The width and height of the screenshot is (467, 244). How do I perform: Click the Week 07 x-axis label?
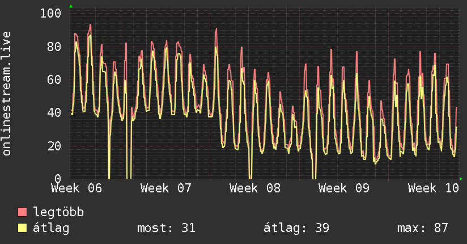coord(166,188)
